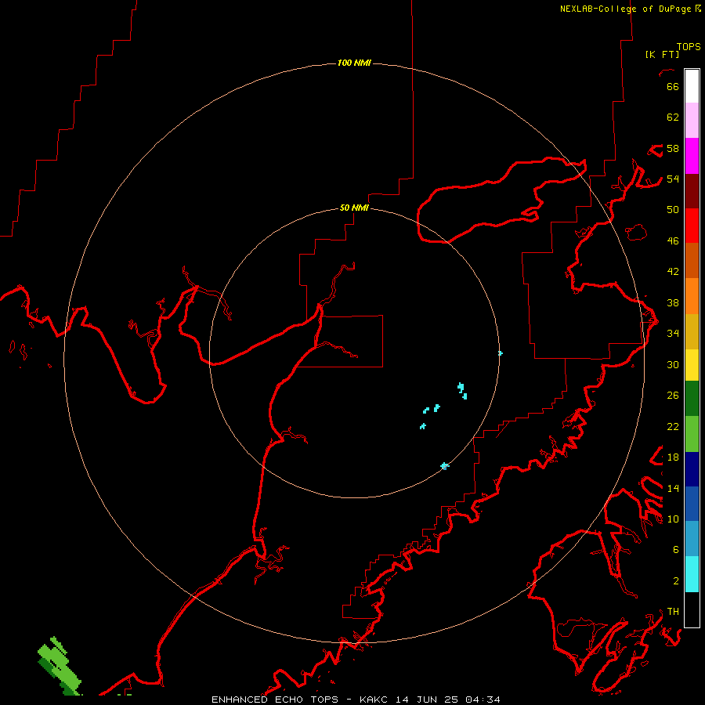The image size is (705, 705).
Task: Click the 34 legend value
Action: click(x=673, y=333)
